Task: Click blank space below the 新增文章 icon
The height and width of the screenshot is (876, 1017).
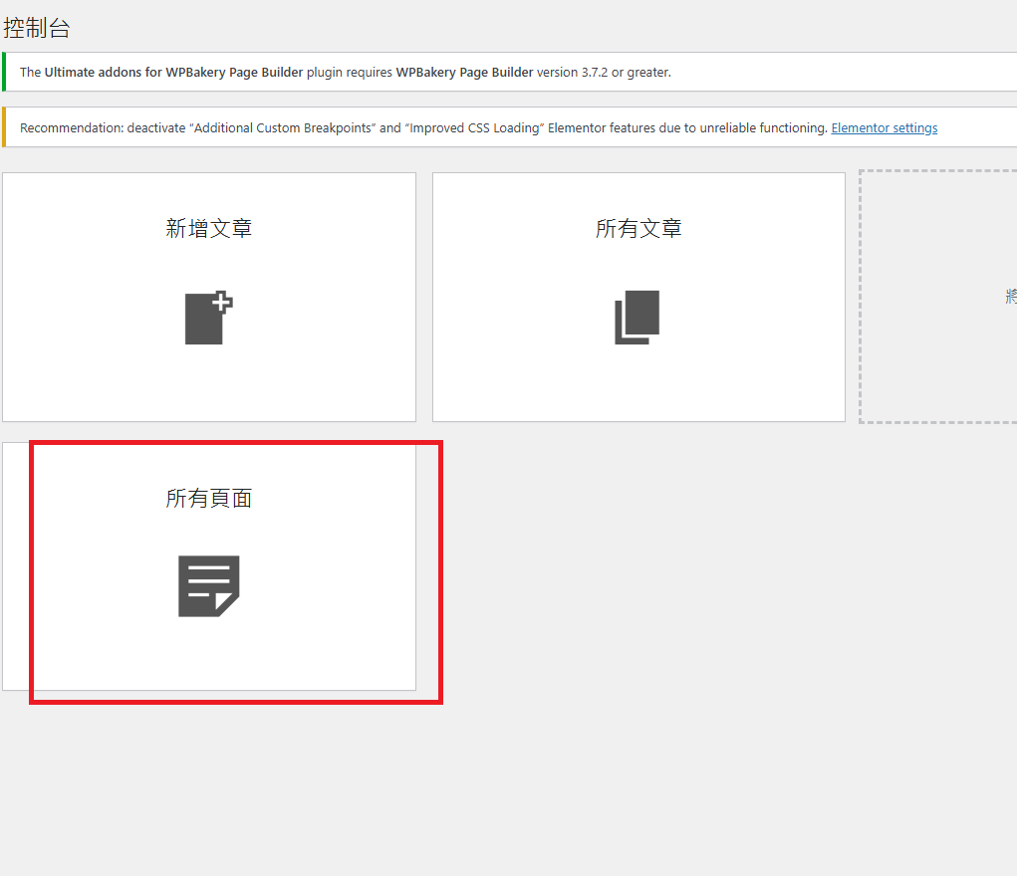Action: pyautogui.click(x=208, y=383)
